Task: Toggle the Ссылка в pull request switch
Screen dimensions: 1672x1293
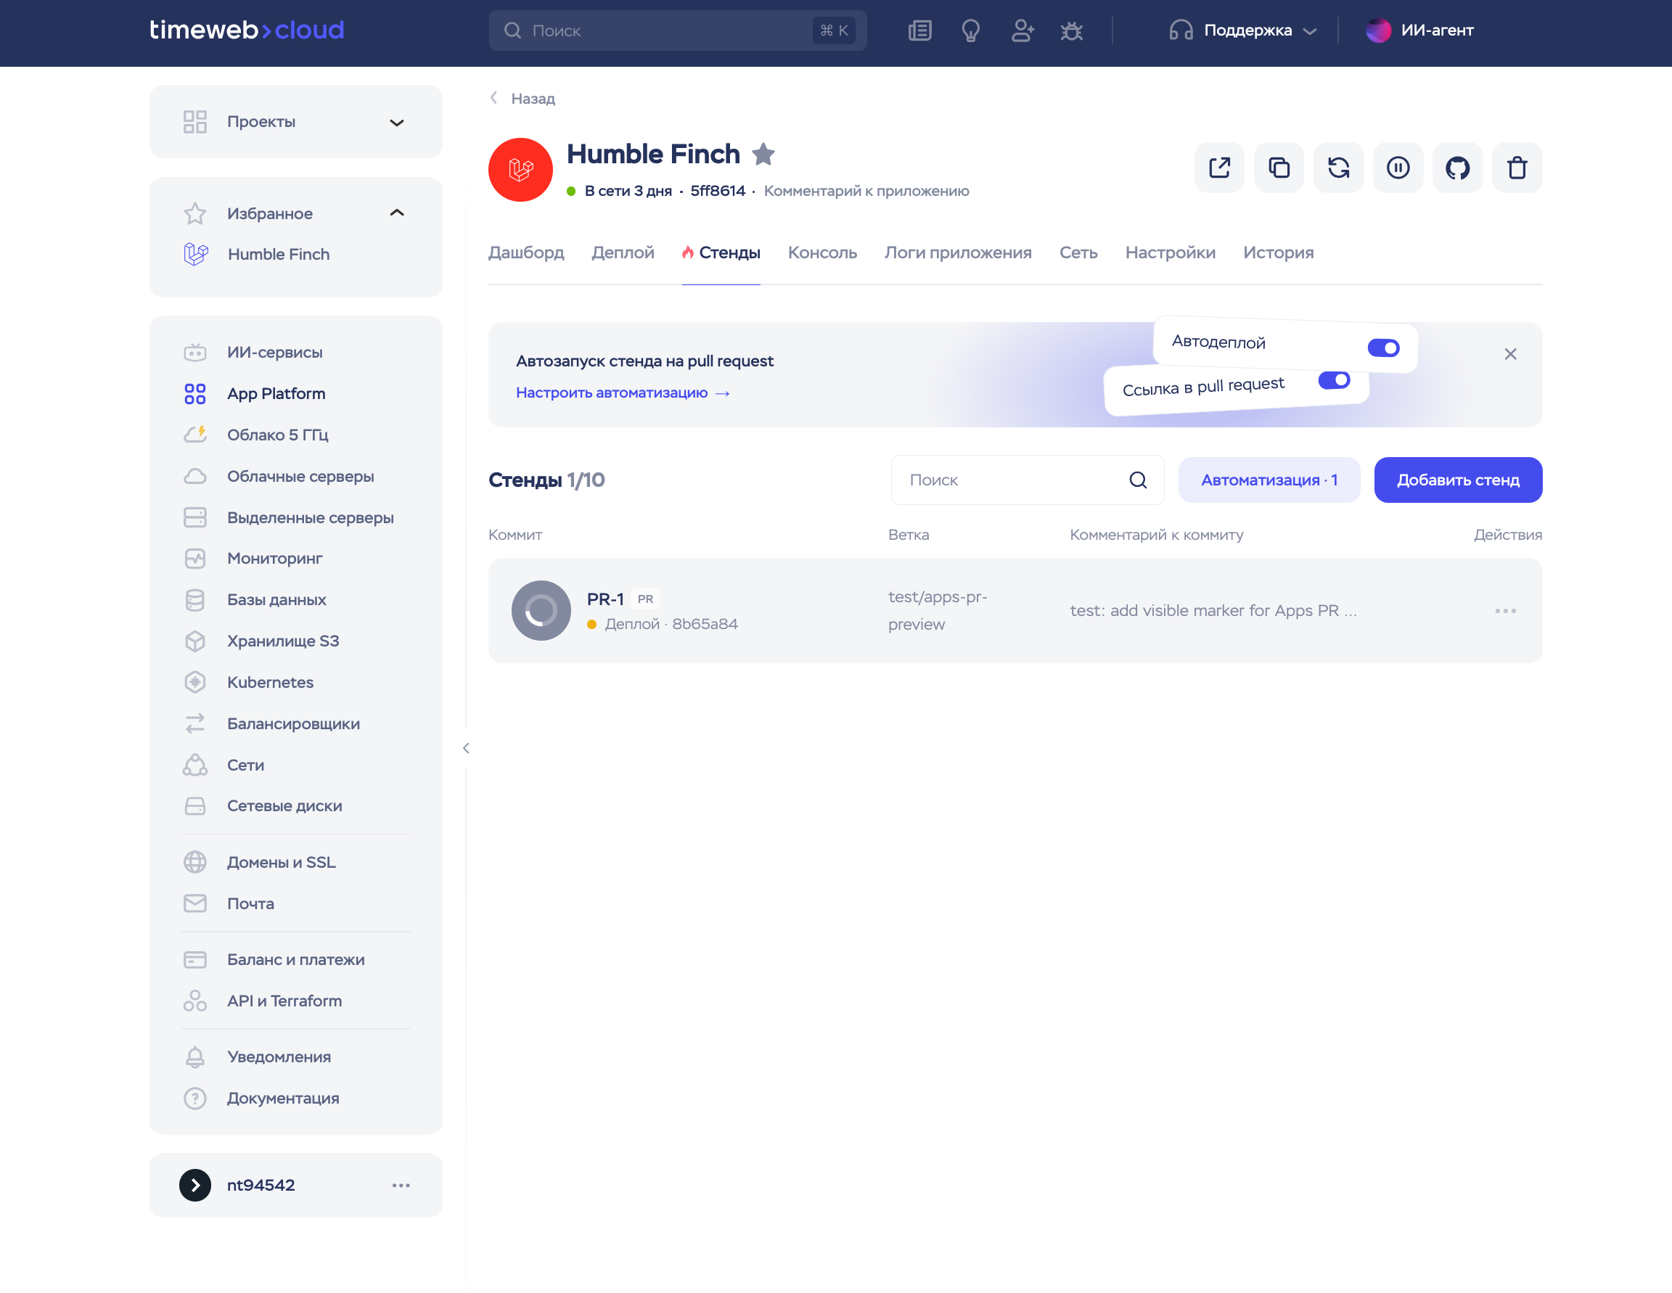Action: coord(1334,379)
